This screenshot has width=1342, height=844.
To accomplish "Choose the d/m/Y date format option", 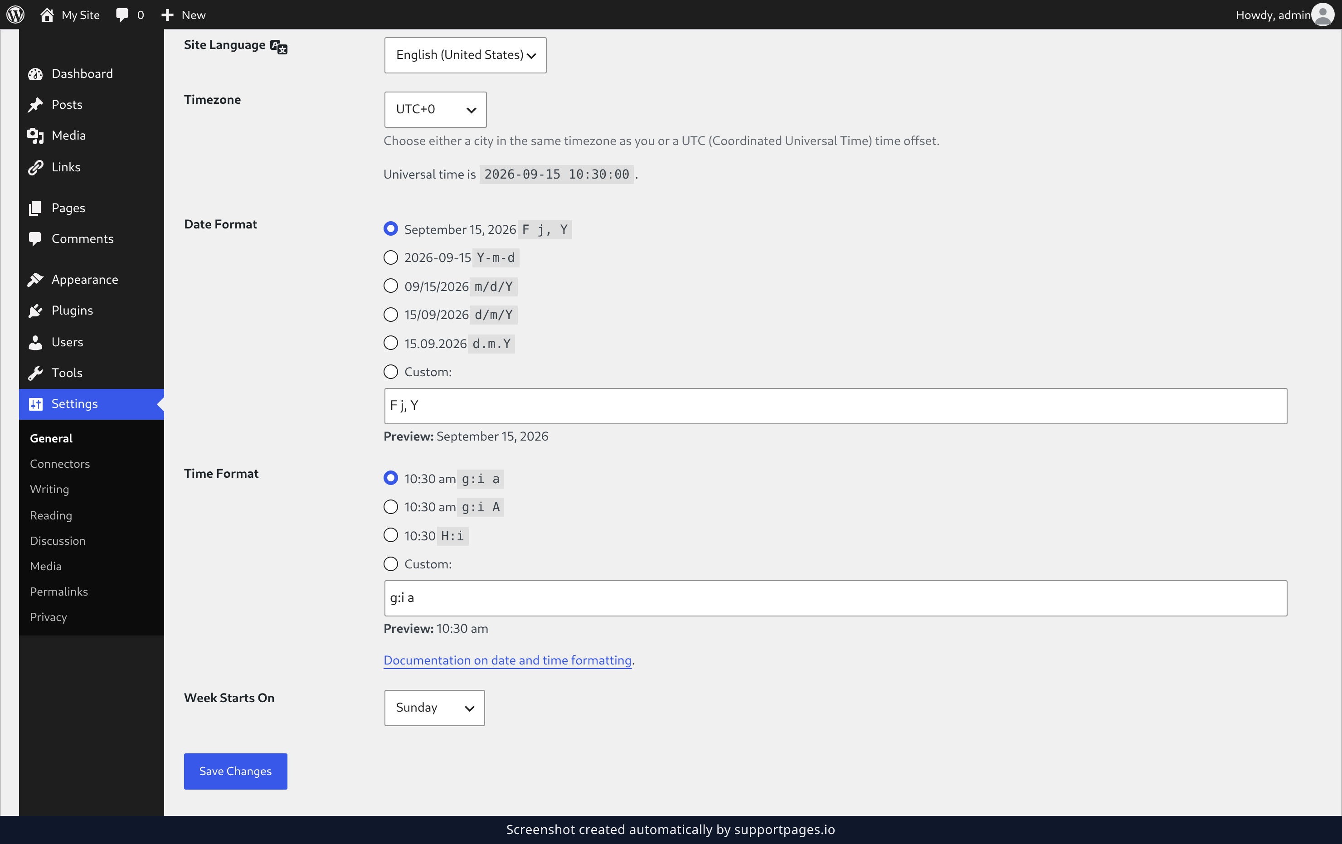I will 391,315.
